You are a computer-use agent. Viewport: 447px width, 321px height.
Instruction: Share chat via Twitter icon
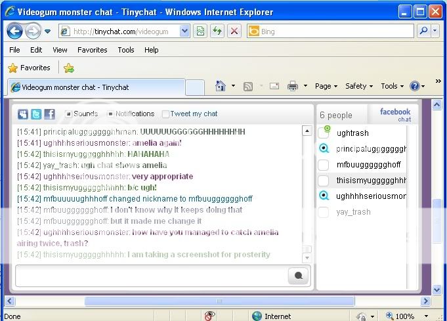click(x=36, y=114)
